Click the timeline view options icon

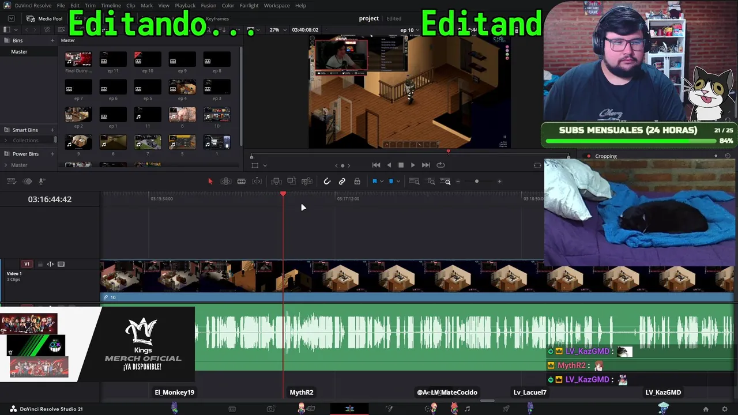tap(11, 182)
